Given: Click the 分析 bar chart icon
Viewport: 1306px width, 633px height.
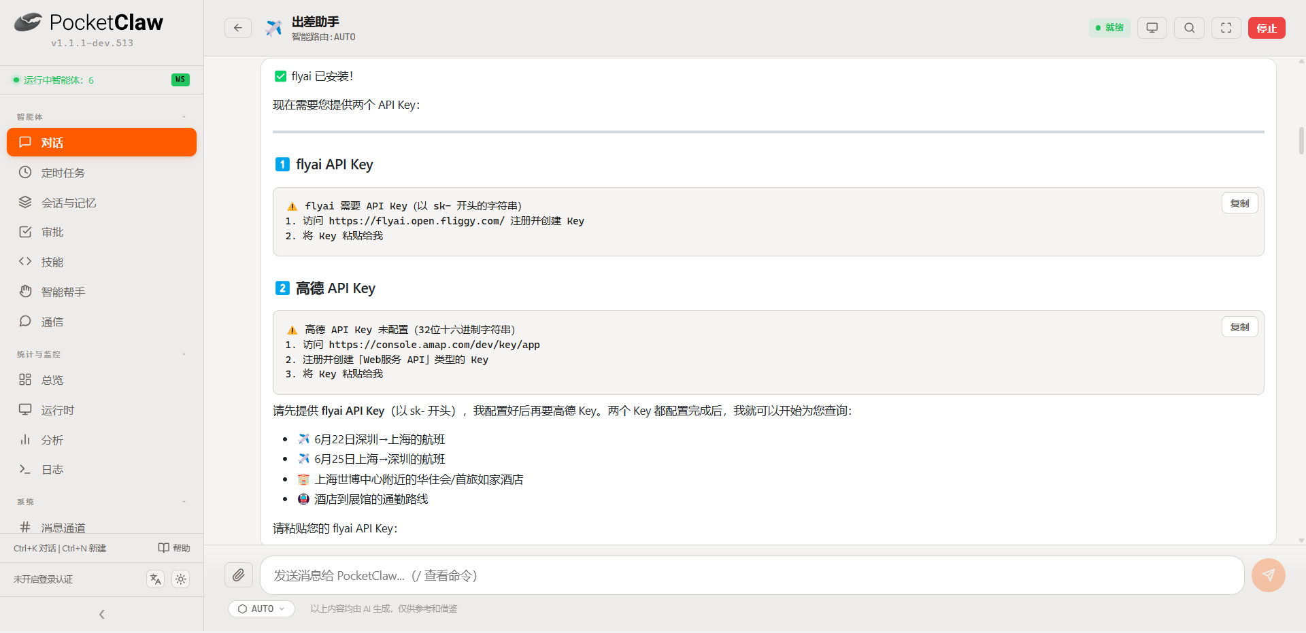Looking at the screenshot, I should pyautogui.click(x=25, y=439).
